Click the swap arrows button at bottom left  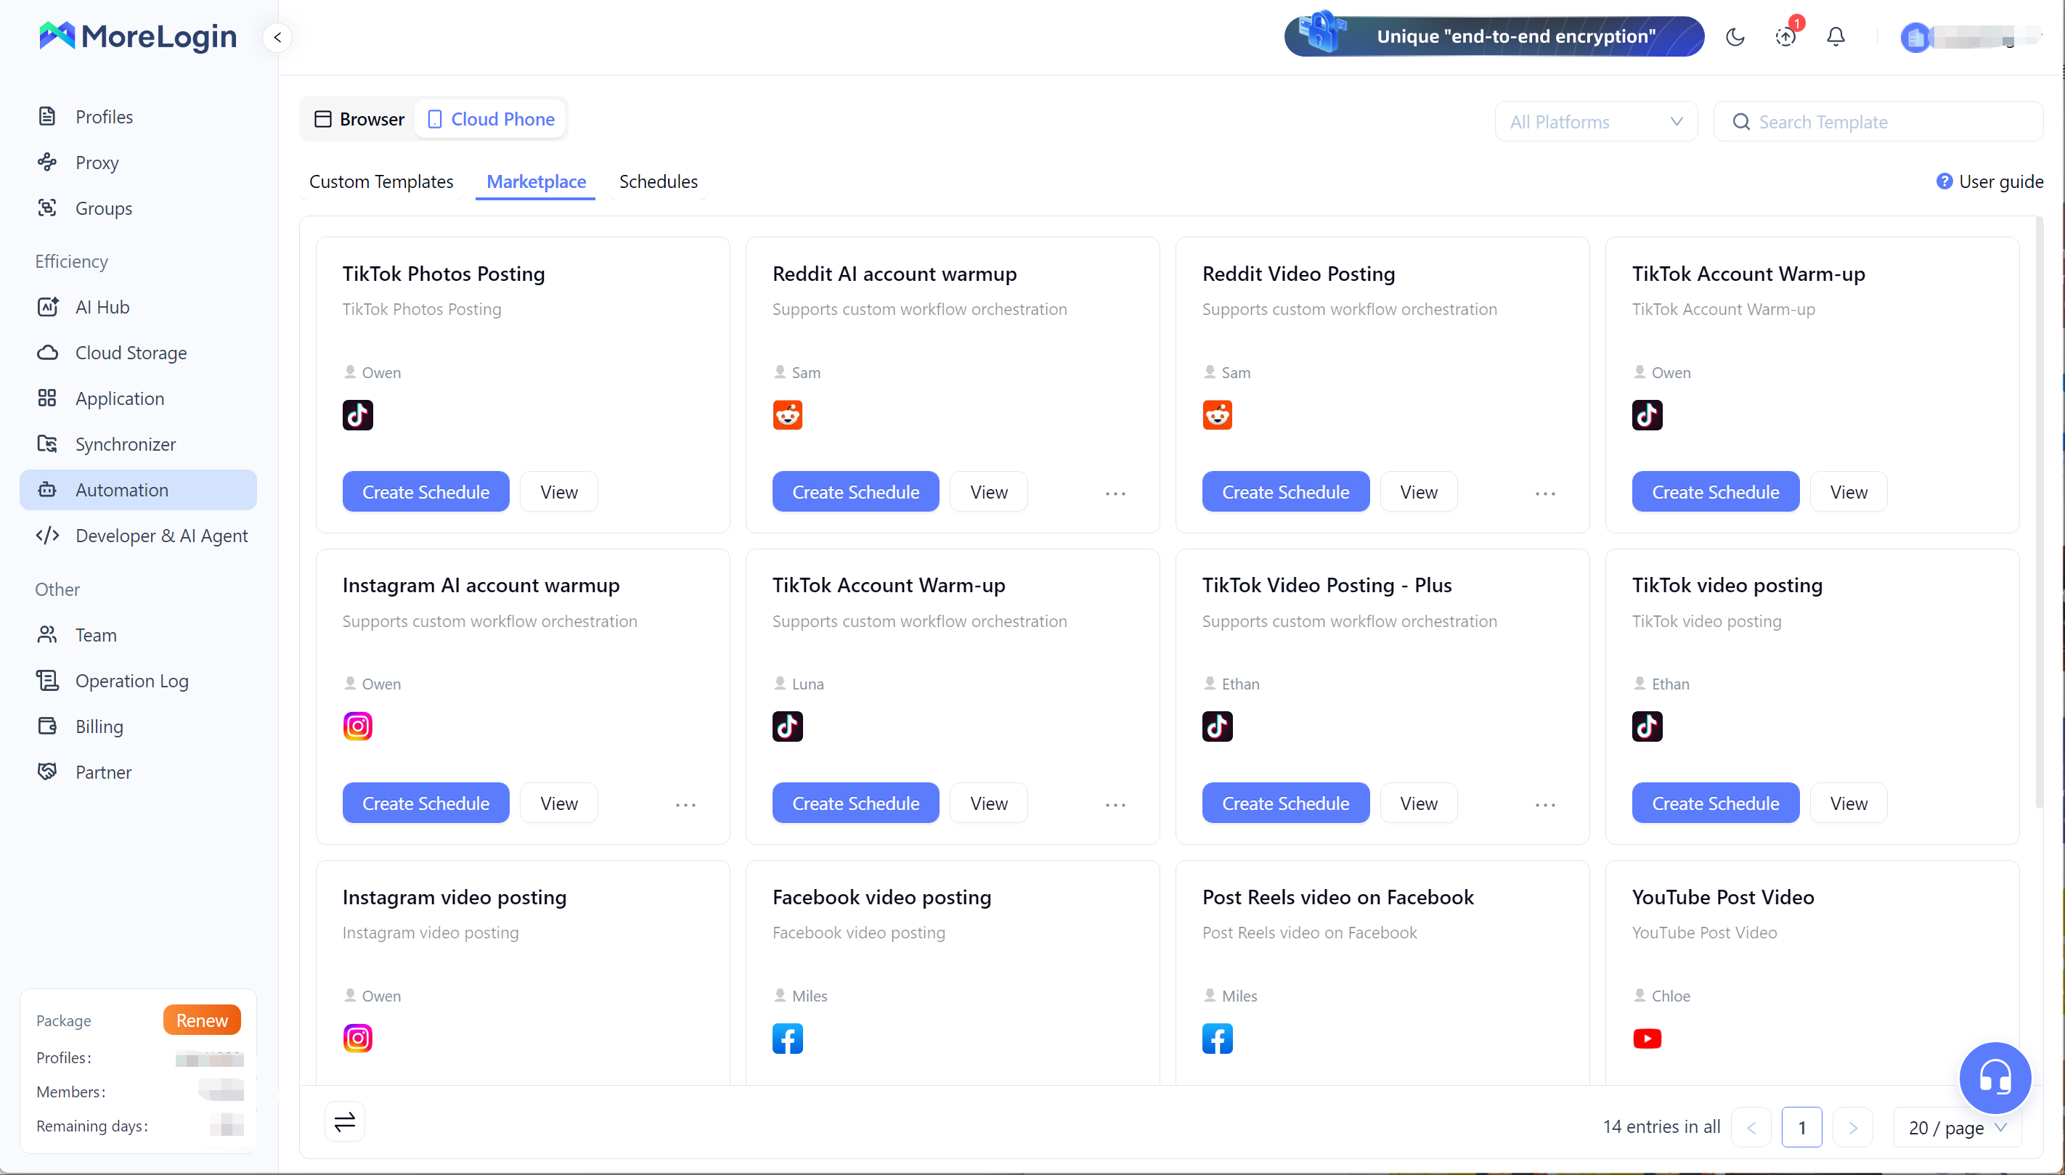[345, 1121]
